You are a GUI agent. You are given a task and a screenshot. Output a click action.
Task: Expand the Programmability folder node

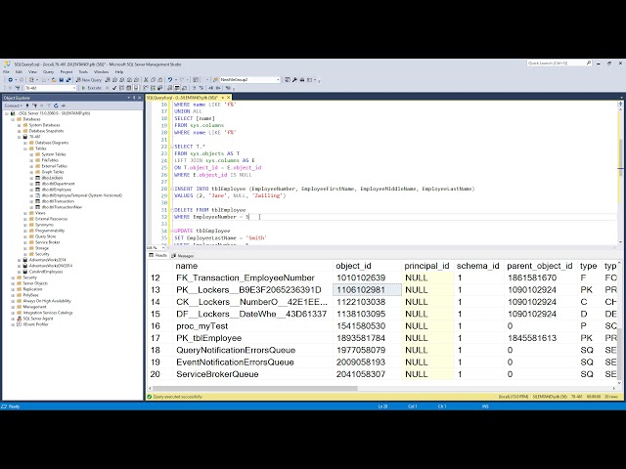25,231
